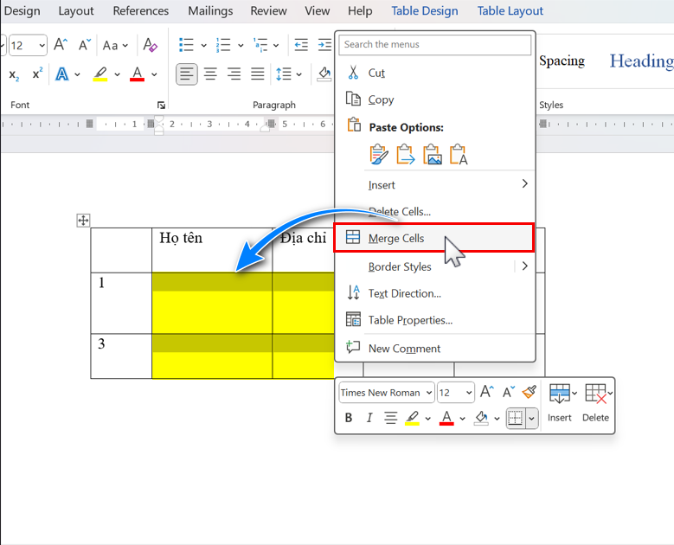The width and height of the screenshot is (674, 545).
Task: Click the Search the menus field
Action: click(434, 45)
